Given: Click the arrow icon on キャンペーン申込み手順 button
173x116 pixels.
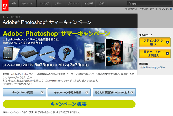Looking at the screenshot, I should pos(87,92).
